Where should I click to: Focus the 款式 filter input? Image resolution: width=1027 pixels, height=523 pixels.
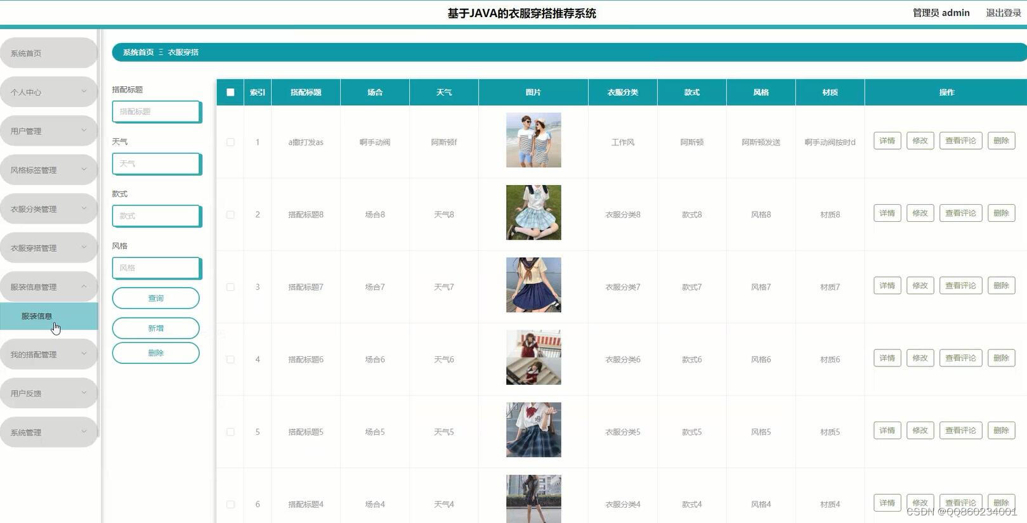click(157, 216)
